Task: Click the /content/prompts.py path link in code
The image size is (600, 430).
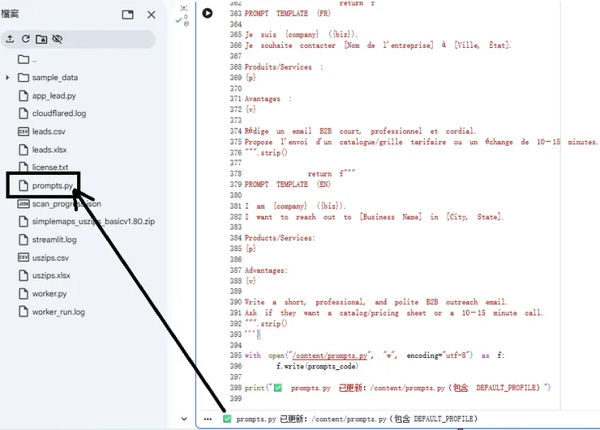Action: pos(329,355)
